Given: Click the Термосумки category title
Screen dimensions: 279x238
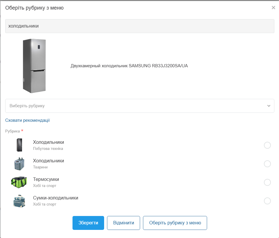Looking at the screenshot, I should (x=46, y=179).
